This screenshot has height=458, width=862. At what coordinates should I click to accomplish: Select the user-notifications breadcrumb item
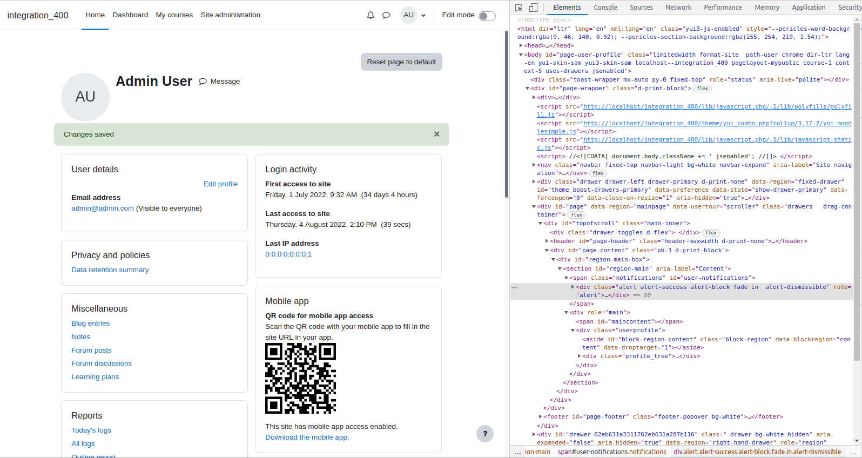click(x=612, y=452)
